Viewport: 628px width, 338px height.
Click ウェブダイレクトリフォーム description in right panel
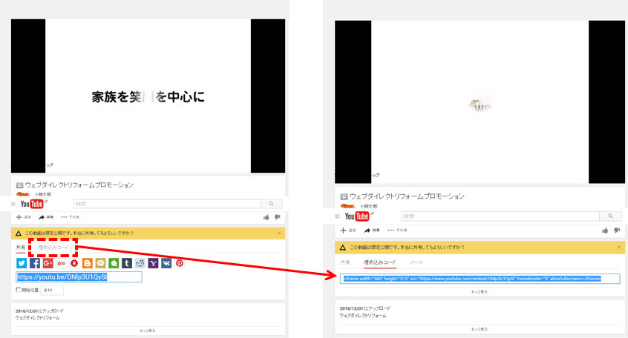point(363,316)
